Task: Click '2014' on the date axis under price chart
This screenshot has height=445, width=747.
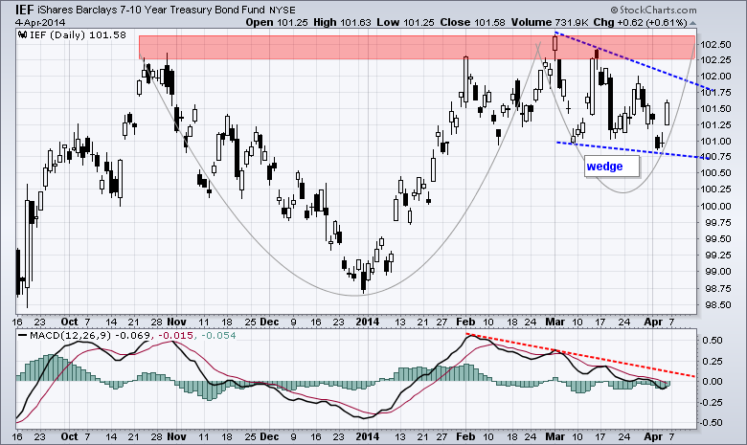Action: coord(368,323)
